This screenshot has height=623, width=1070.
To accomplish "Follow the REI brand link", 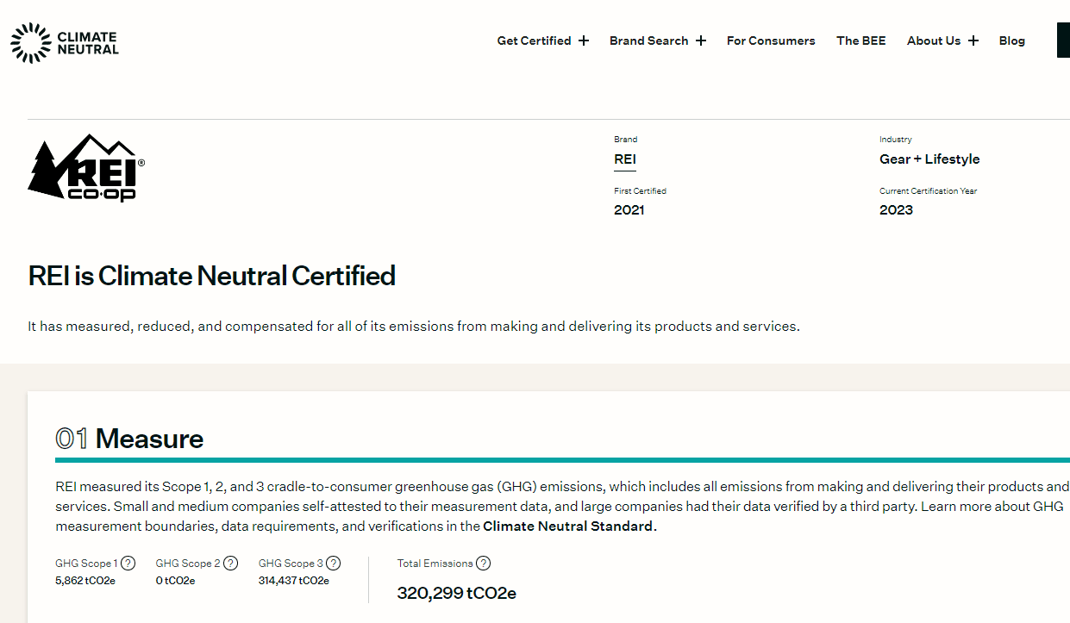I will point(625,159).
